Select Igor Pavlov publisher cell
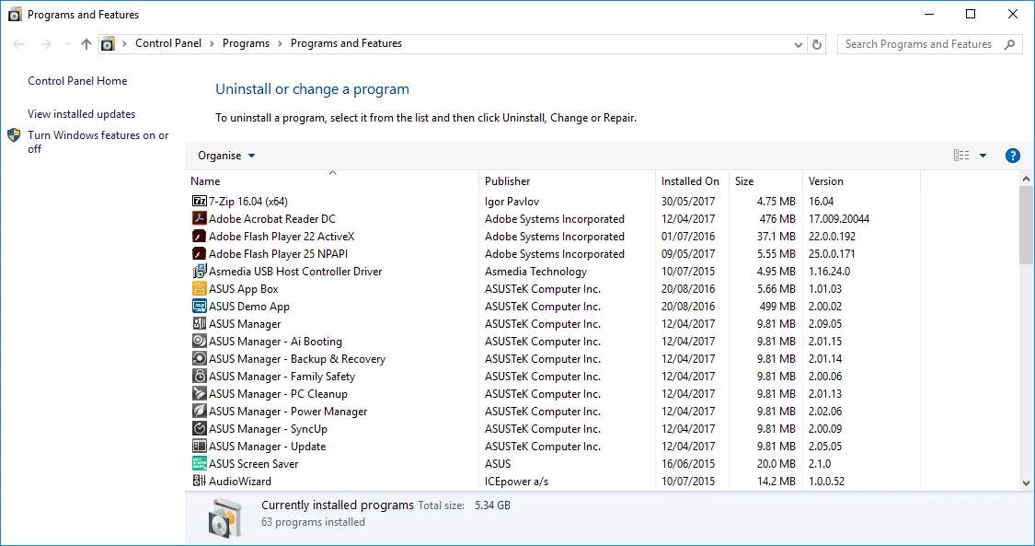This screenshot has height=546, width=1035. point(512,202)
